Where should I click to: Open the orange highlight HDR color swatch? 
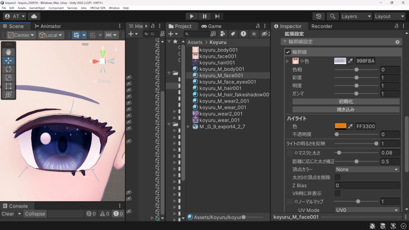pyautogui.click(x=340, y=126)
